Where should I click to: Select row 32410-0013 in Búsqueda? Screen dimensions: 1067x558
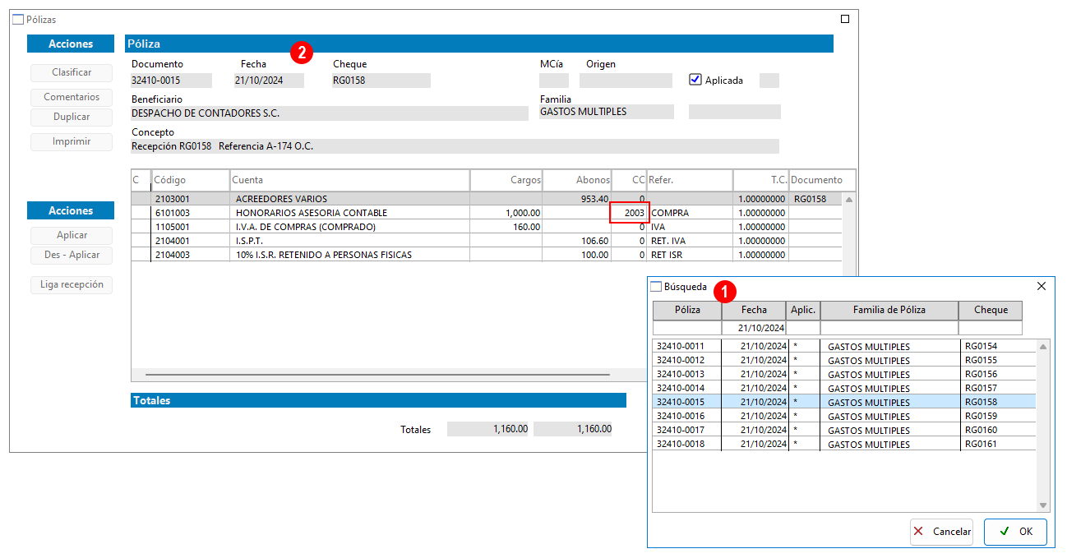click(844, 374)
